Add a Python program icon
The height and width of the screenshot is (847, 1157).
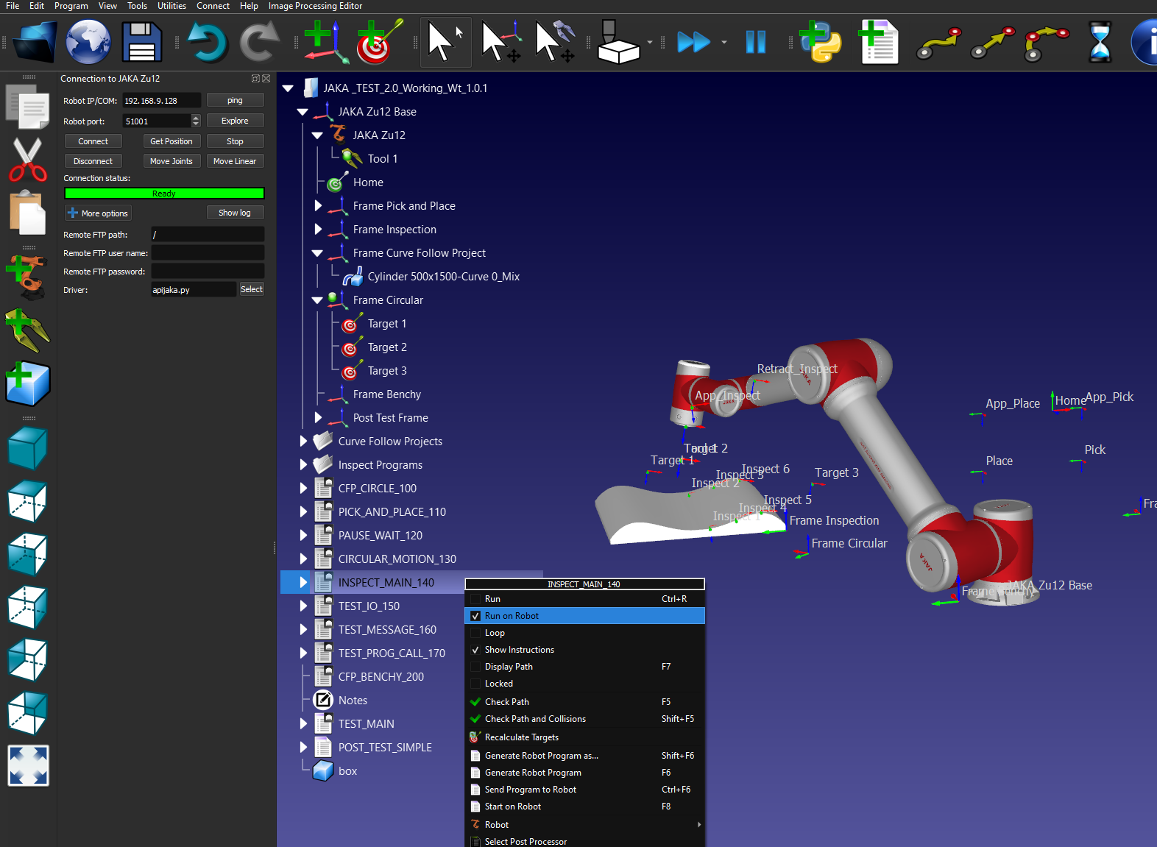(820, 42)
